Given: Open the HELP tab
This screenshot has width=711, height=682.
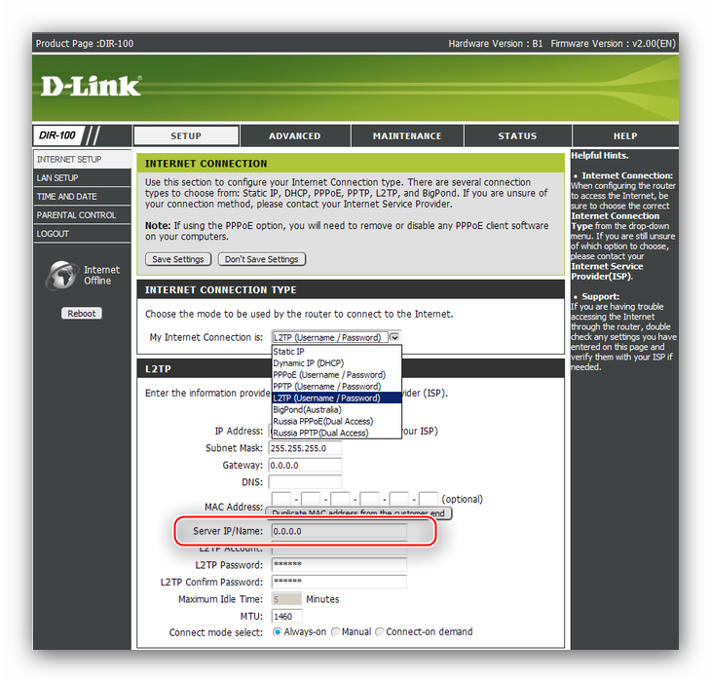Looking at the screenshot, I should click(x=625, y=135).
